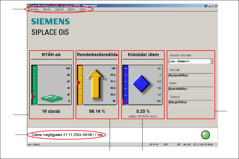Image resolution: width=239 pixels, height=159 pixels.
Task: Click the red marker on green gauge
Action: click(x=33, y=96)
